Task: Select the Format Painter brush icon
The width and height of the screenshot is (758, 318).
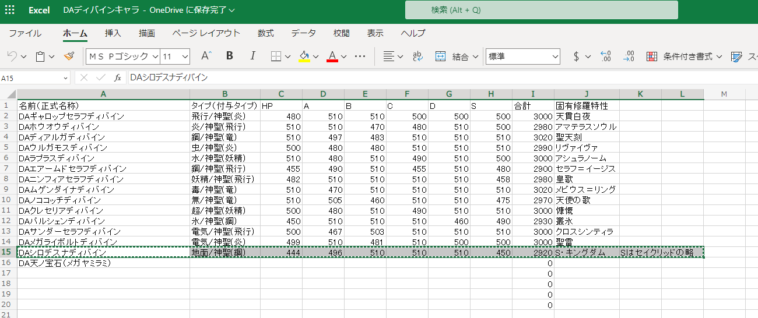Action: point(69,56)
